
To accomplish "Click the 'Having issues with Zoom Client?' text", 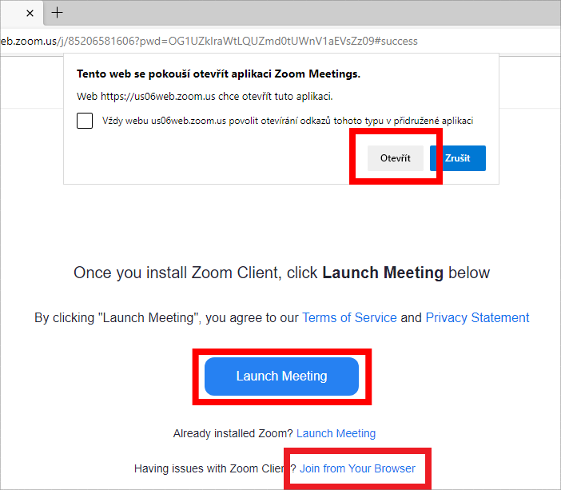I will tap(208, 468).
